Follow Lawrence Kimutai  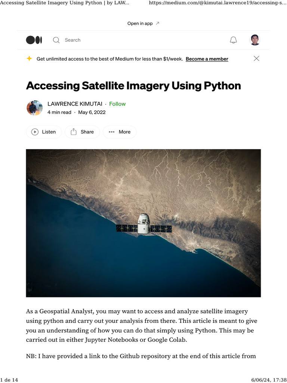[117, 104]
